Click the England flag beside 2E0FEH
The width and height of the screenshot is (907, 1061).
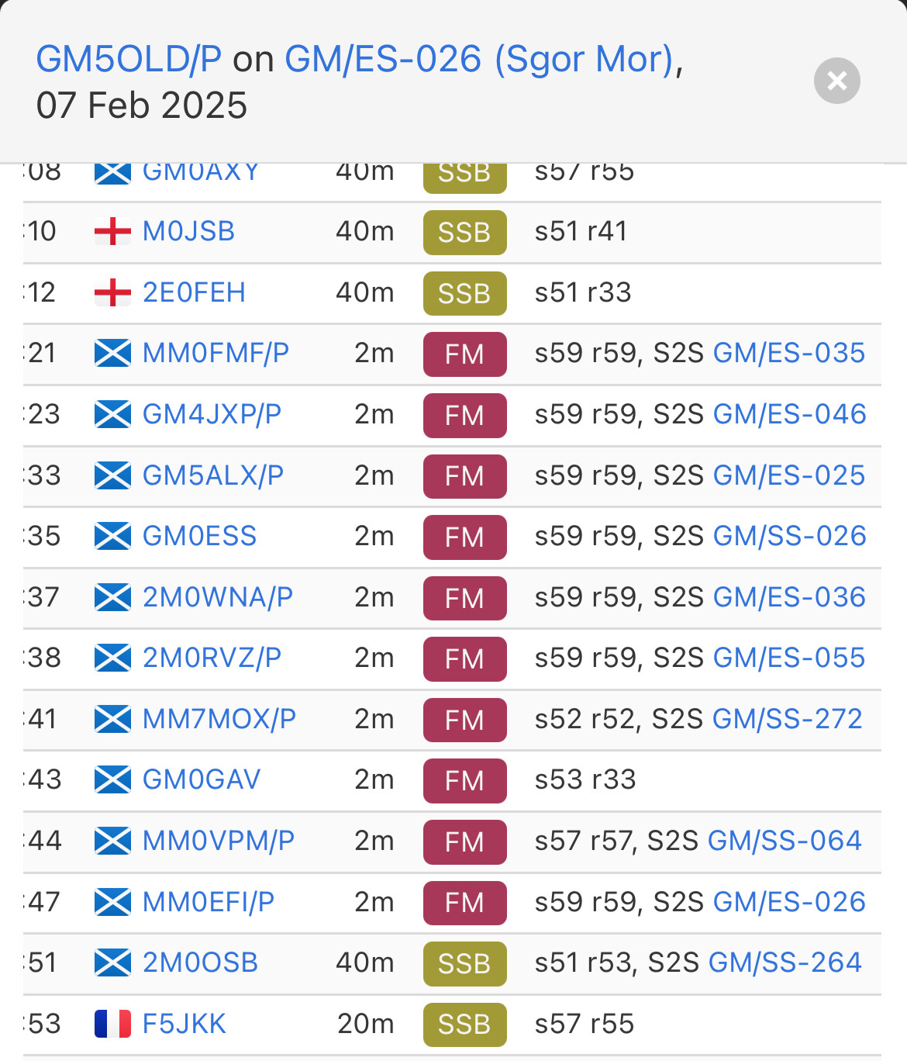(112, 292)
